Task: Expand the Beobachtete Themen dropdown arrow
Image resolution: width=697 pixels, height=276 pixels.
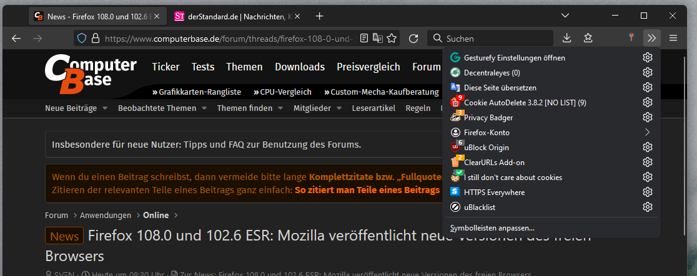Action: tap(204, 108)
